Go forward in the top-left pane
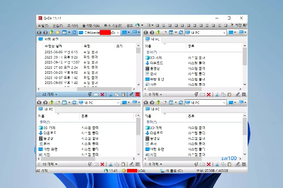Screen dimensions: 283x188 45,32
